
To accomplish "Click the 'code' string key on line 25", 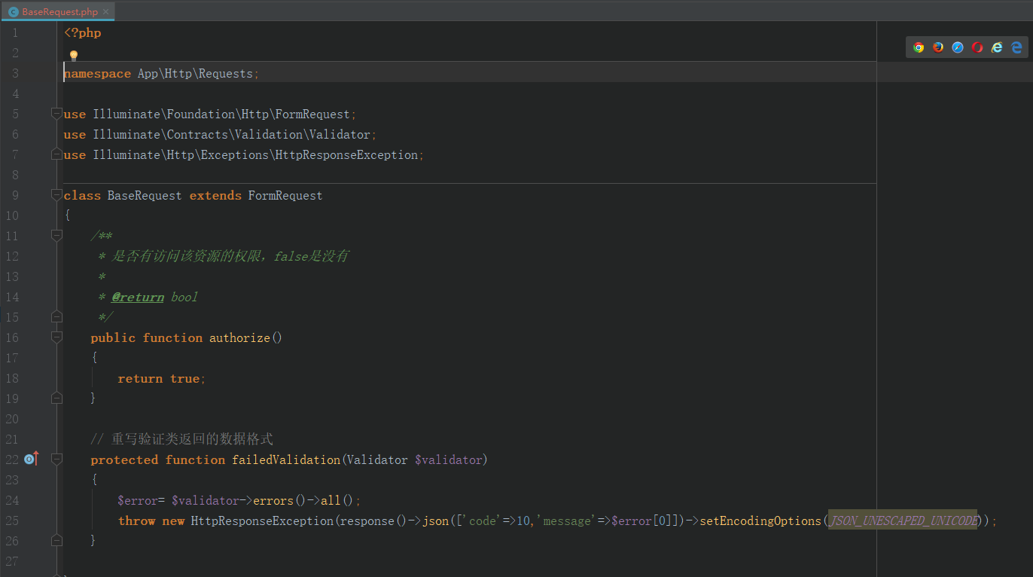I will tap(481, 521).
